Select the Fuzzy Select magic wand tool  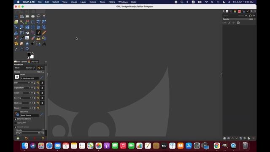click(22, 22)
